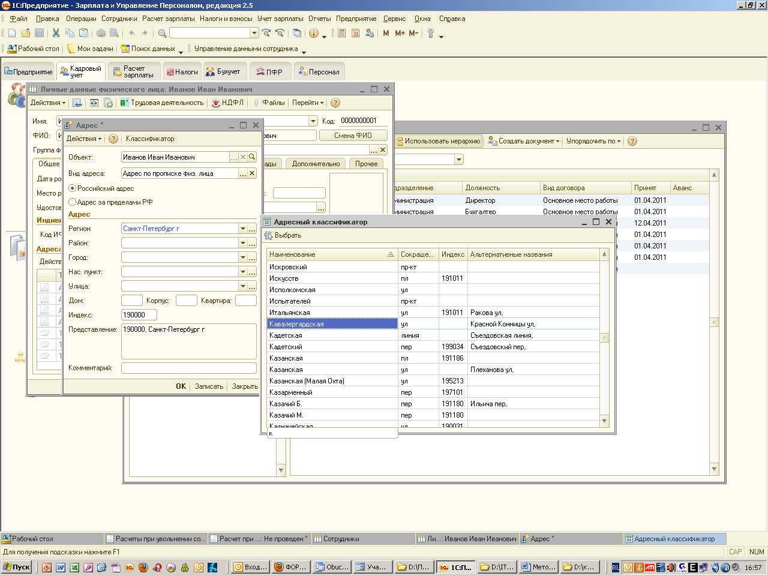The width and height of the screenshot is (768, 576).
Task: Click the Find previous icon after search box
Action: pos(280,33)
